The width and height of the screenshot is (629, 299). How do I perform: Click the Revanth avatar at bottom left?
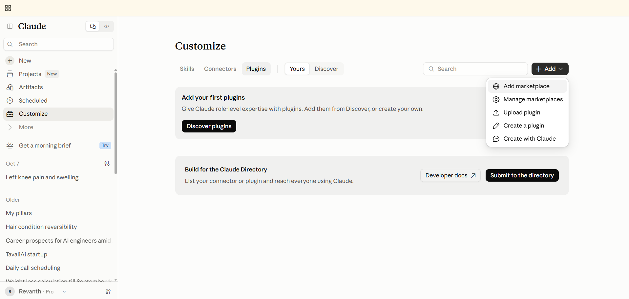pos(10,291)
